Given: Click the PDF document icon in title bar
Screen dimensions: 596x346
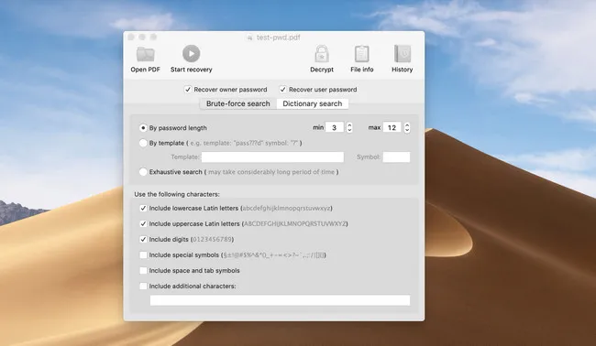Looking at the screenshot, I should click(249, 38).
